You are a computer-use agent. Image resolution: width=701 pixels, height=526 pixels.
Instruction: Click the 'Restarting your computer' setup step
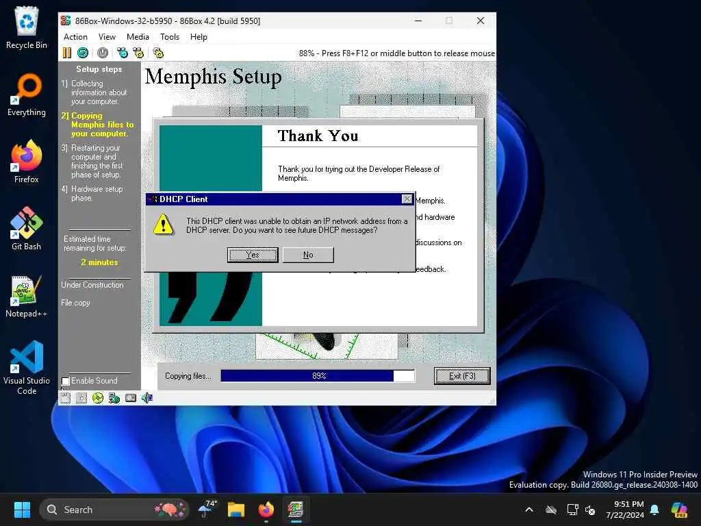click(92, 162)
